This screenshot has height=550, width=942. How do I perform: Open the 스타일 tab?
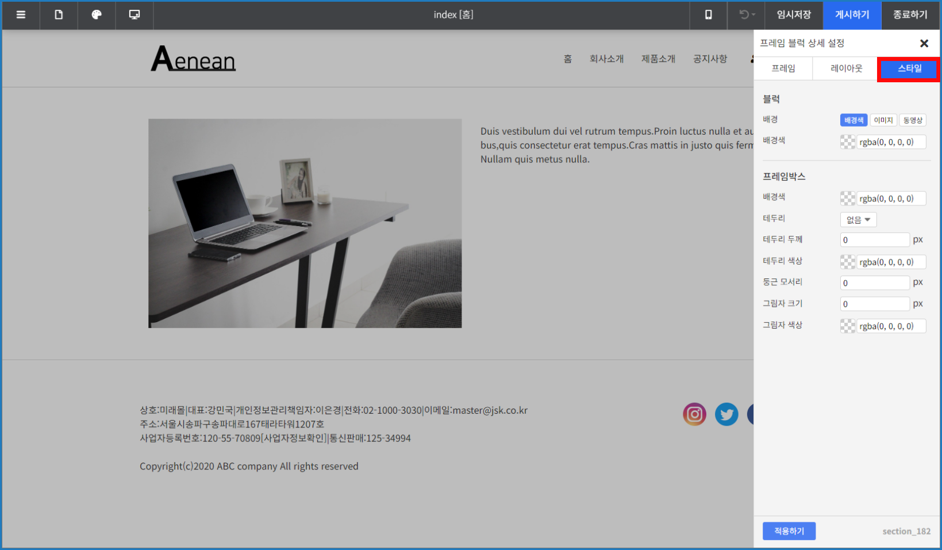909,69
